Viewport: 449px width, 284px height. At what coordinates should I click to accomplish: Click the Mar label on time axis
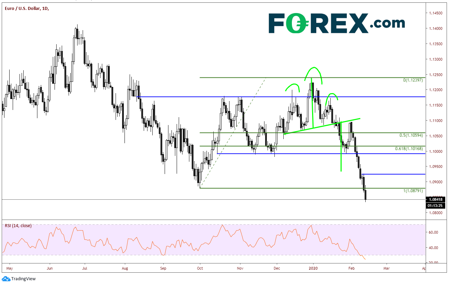(387, 269)
